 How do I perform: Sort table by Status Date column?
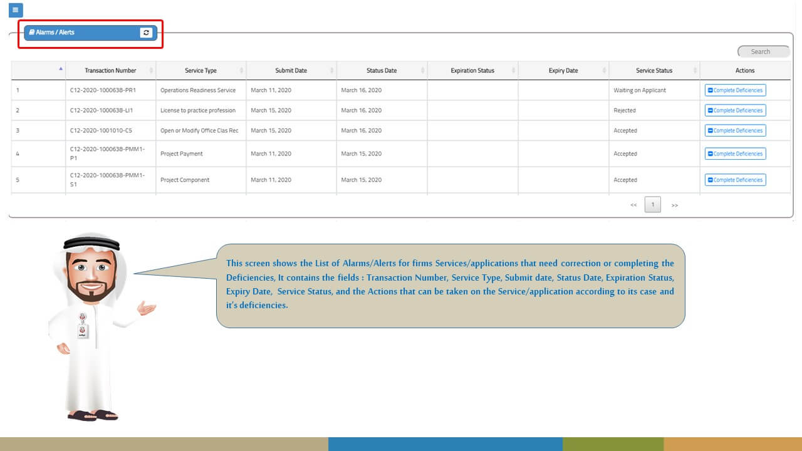(382, 71)
